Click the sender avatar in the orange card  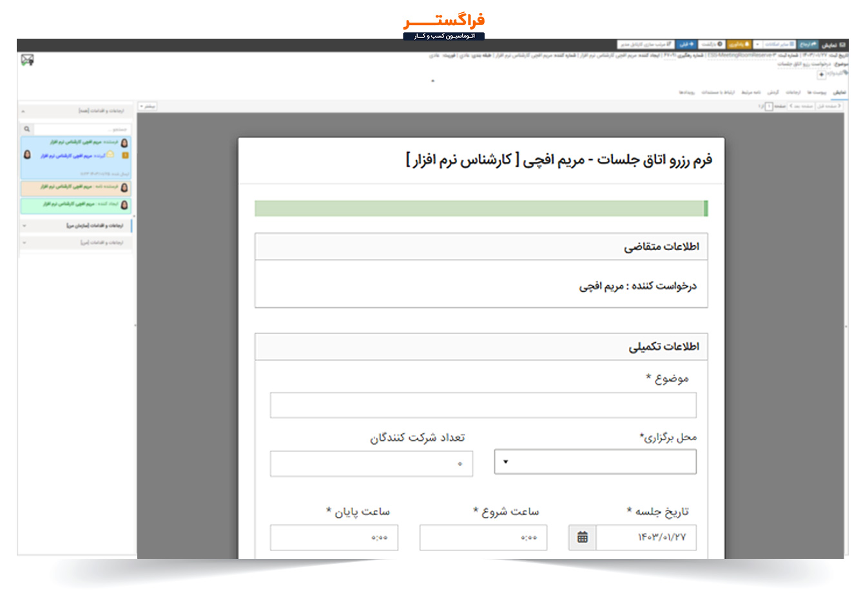(x=124, y=187)
